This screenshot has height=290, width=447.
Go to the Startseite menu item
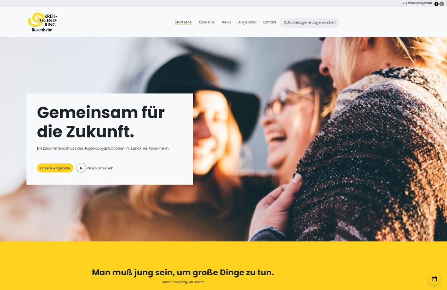click(183, 22)
